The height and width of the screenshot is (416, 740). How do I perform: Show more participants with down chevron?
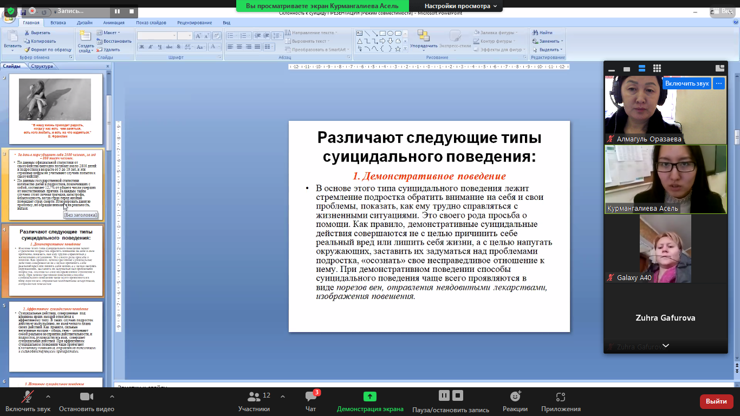665,346
